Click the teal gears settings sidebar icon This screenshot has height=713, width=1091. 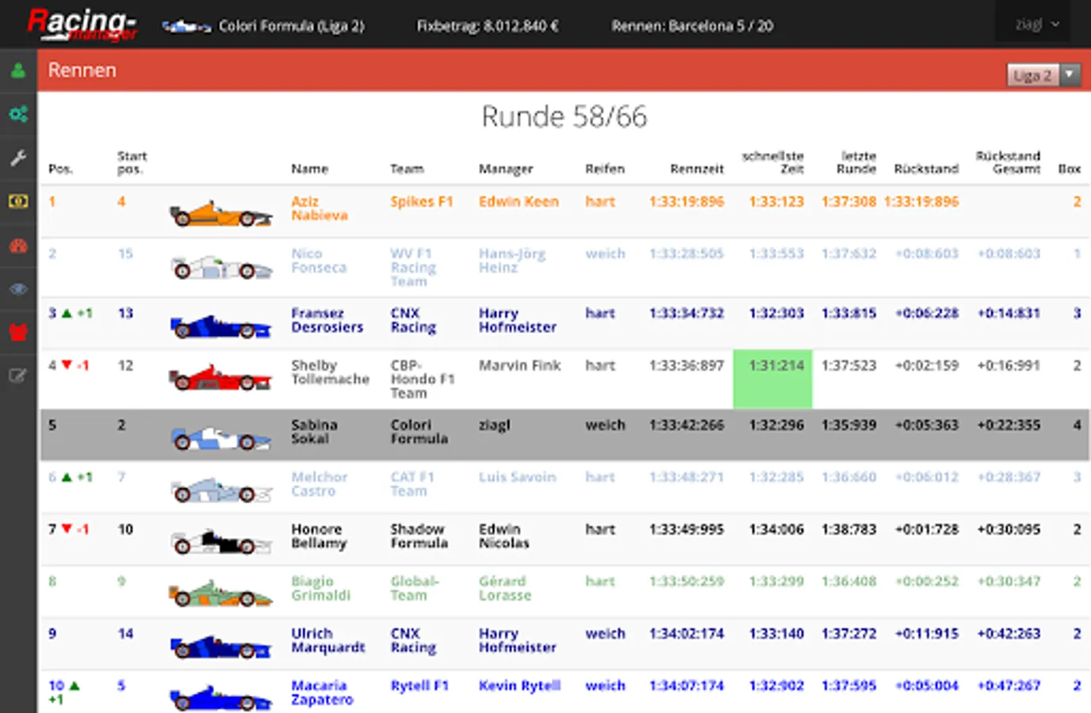[18, 114]
